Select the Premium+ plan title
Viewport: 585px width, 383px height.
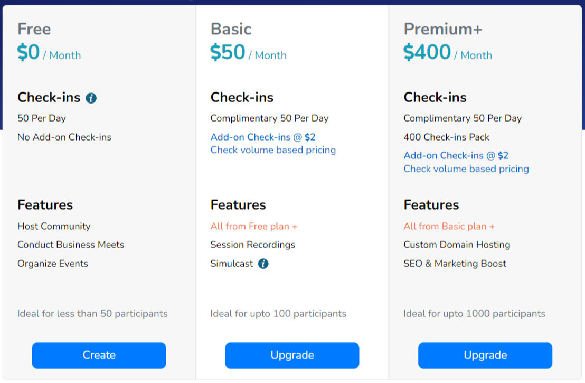coord(443,29)
